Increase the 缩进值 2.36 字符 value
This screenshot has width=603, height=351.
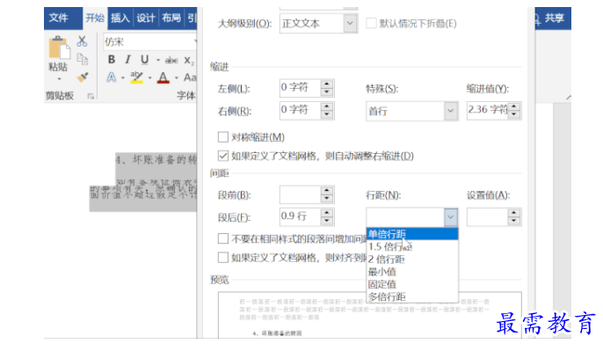[514, 106]
